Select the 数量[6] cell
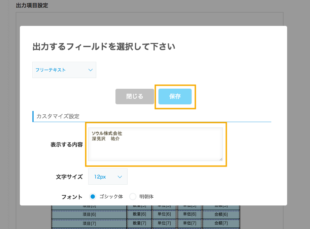Screen dimensions: 310x229 (139, 214)
